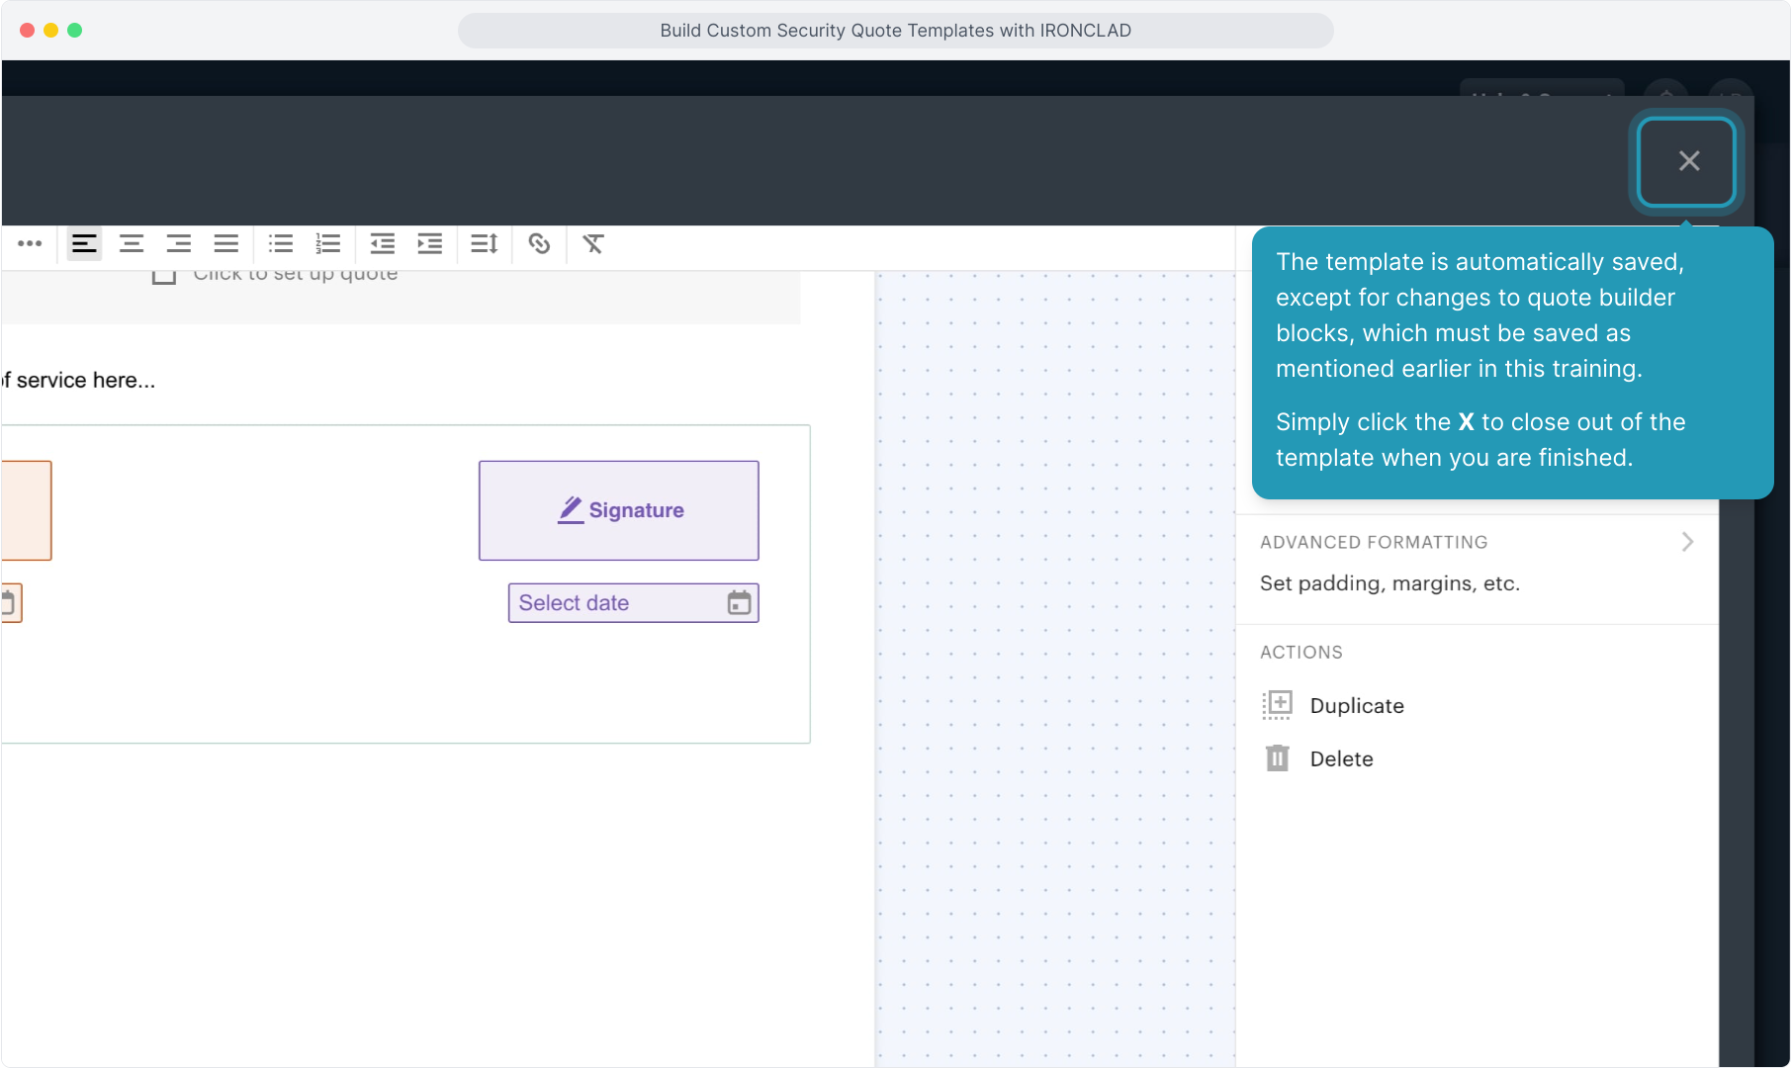Increase the text indent
The height and width of the screenshot is (1068, 1792).
coord(430,243)
